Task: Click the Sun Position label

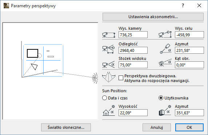Action: pos(115,91)
